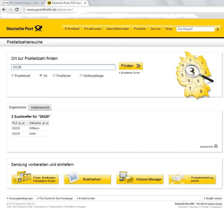Reload the page with the refresh icon
Screen dimensions: 224x210
pos(17,10)
